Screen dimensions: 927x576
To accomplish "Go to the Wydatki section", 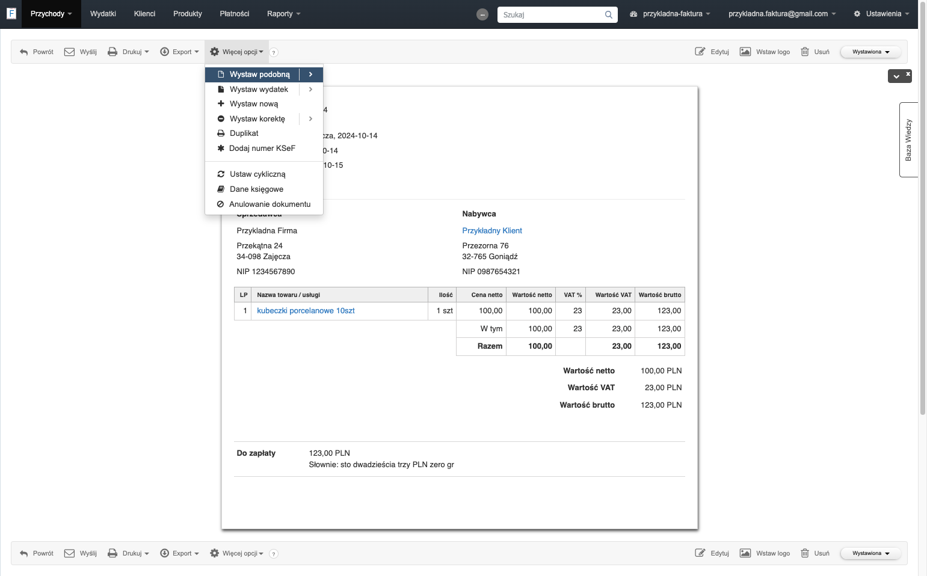I will (103, 14).
